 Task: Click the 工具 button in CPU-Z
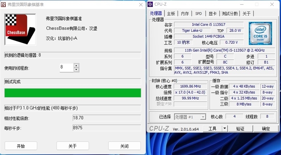(x=213, y=128)
